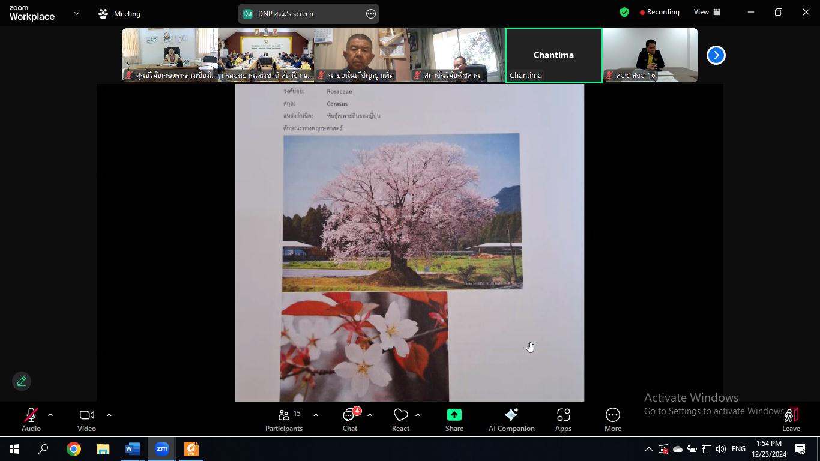Click the meeting tray icon with red badge

(x=663, y=449)
